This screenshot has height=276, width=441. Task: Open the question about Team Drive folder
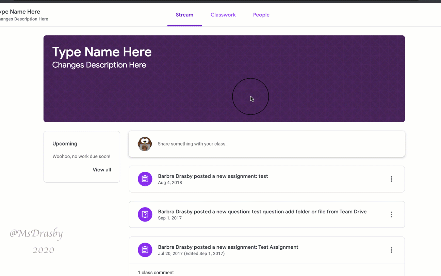click(x=262, y=212)
